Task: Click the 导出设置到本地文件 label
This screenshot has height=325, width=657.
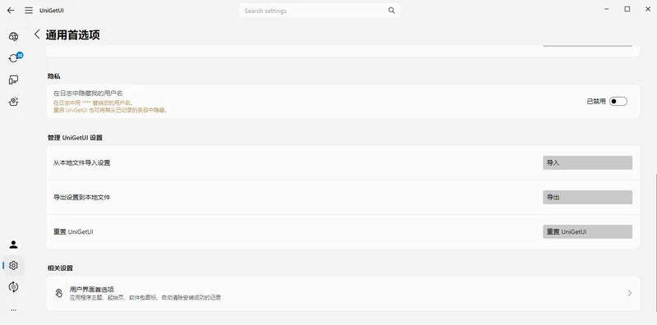Action: (x=81, y=197)
